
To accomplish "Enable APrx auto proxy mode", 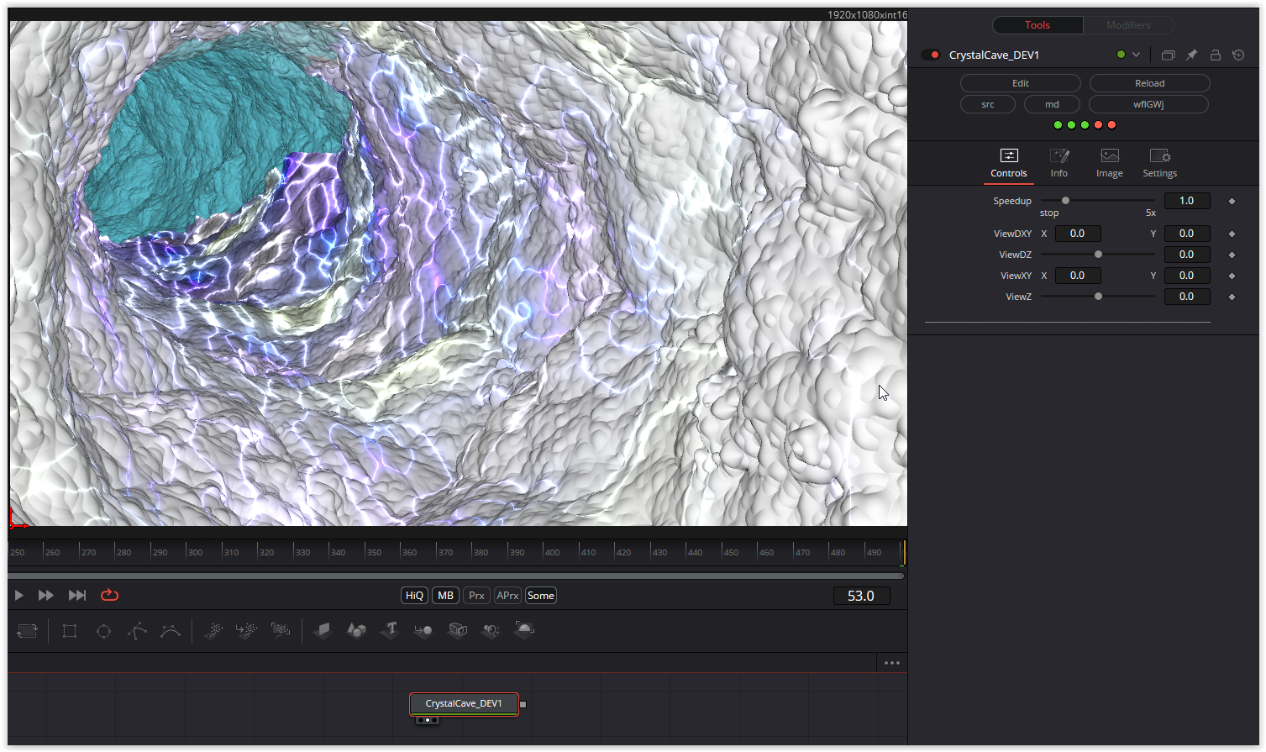I will pos(507,596).
